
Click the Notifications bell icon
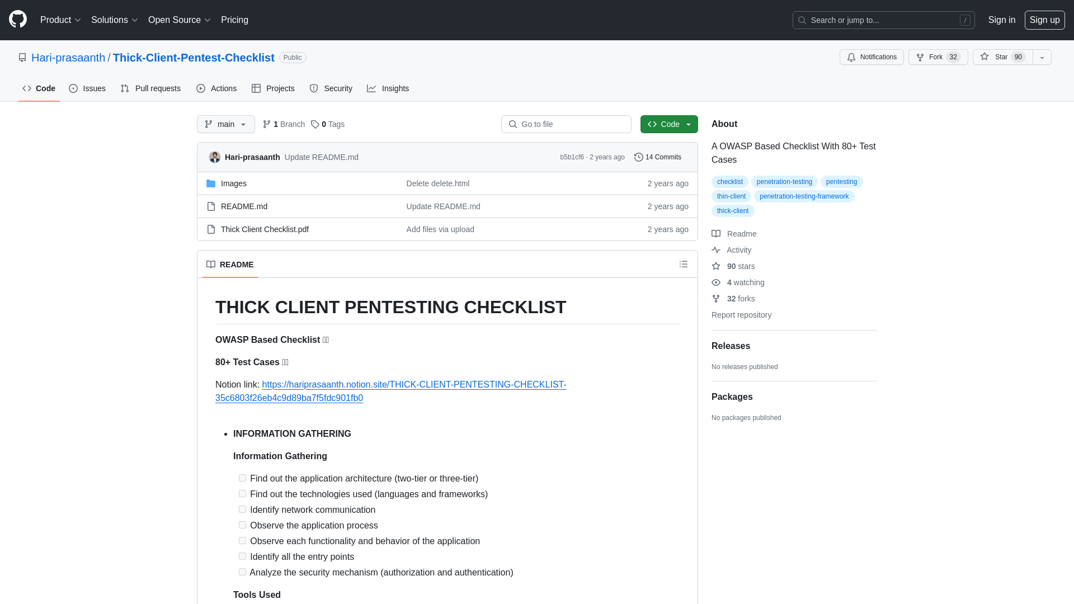(851, 58)
